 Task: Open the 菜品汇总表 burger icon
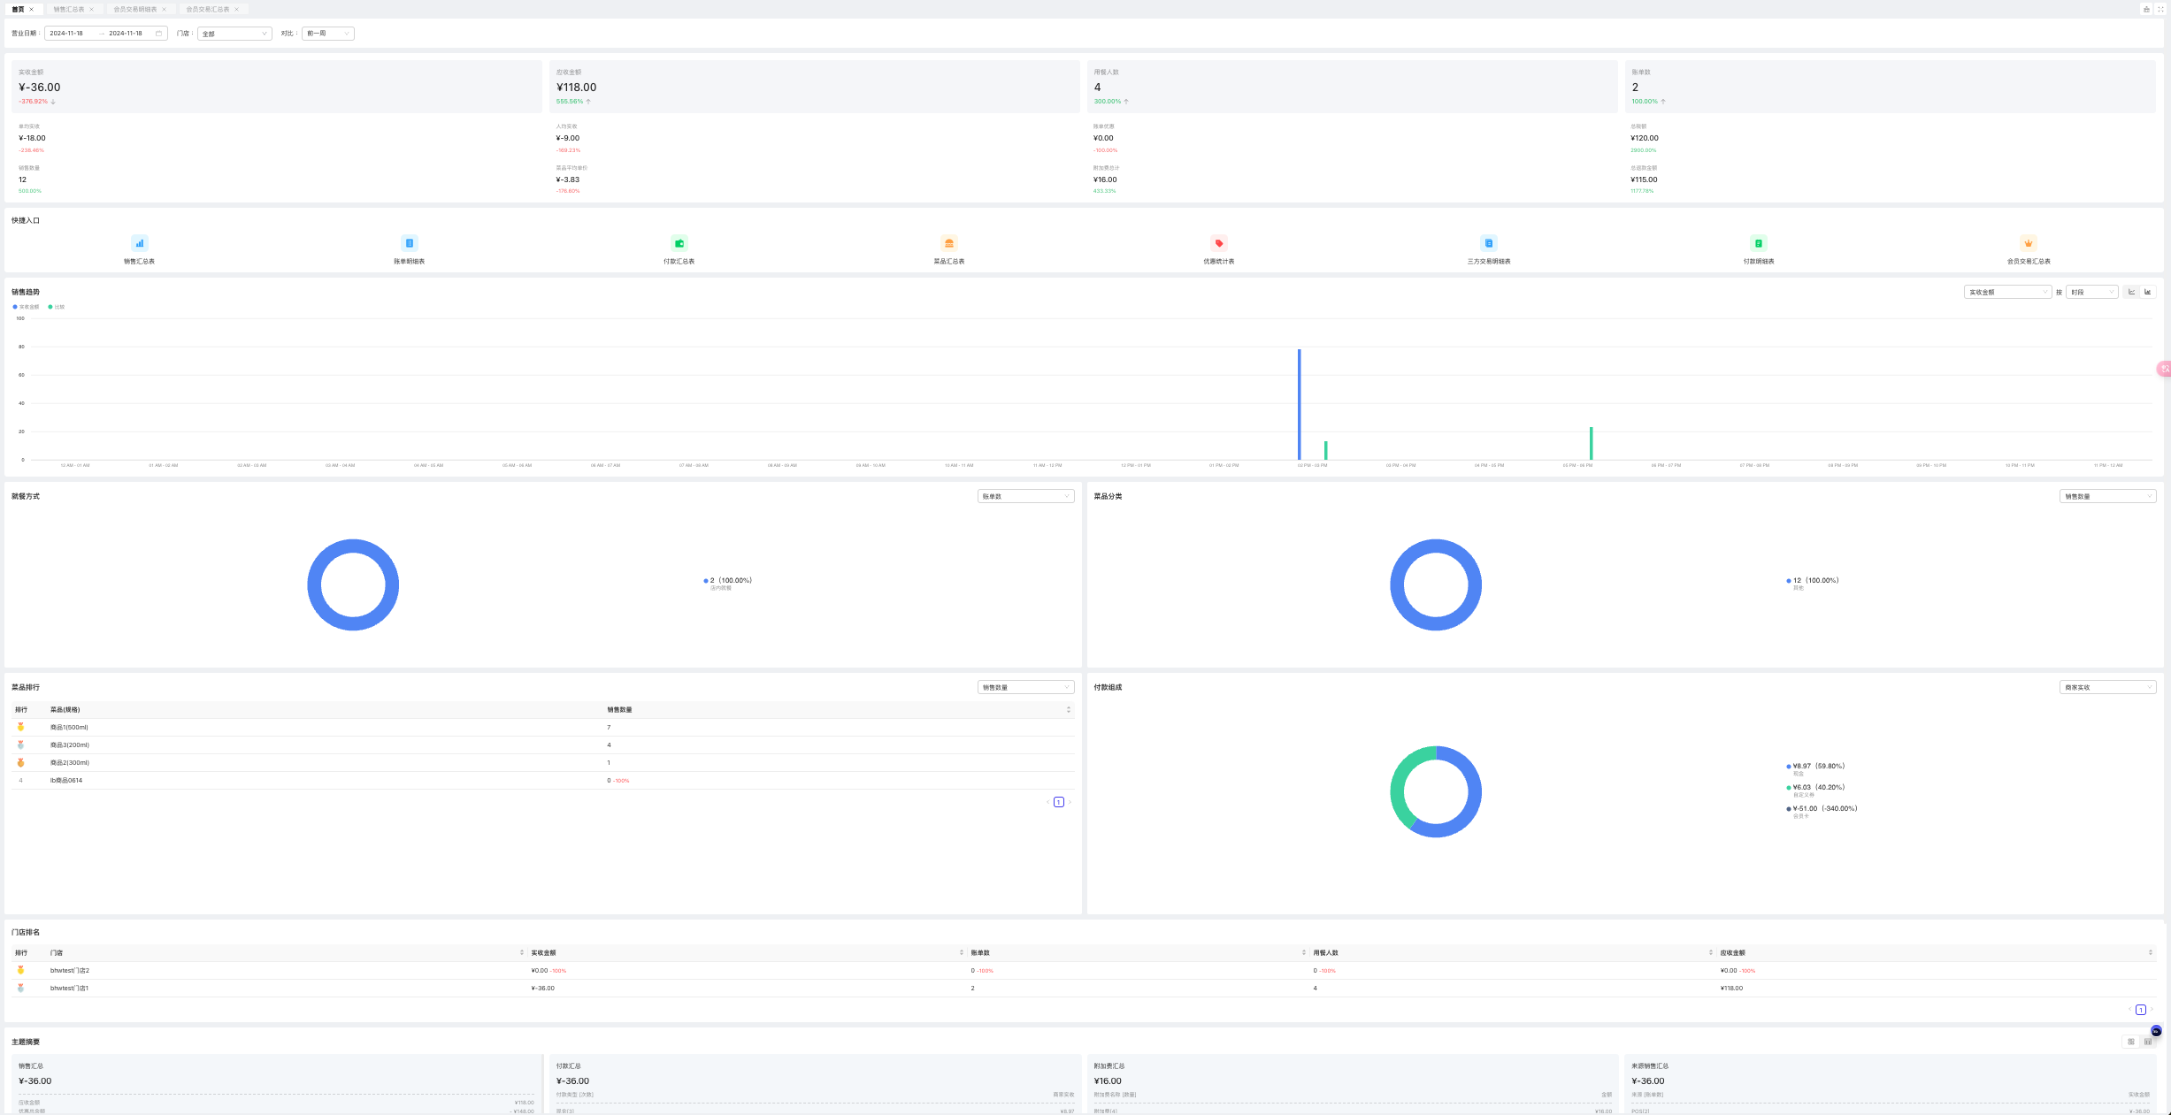(x=948, y=243)
